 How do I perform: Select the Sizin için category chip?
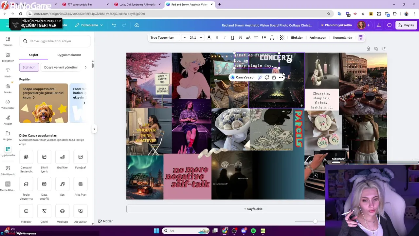pyautogui.click(x=29, y=67)
